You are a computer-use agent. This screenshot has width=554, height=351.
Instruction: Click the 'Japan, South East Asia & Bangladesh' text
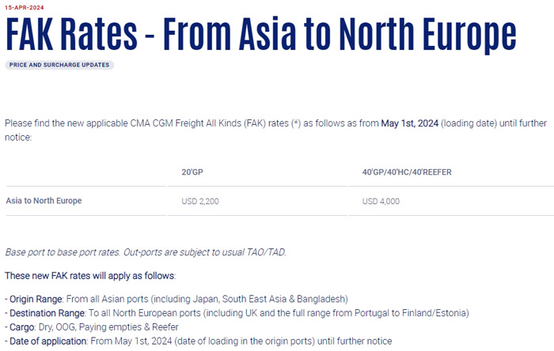[x=269, y=299]
